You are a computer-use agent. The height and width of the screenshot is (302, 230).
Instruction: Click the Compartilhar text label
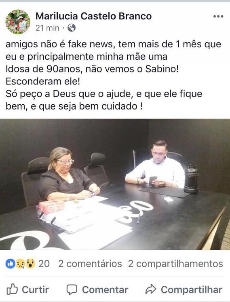192,290
